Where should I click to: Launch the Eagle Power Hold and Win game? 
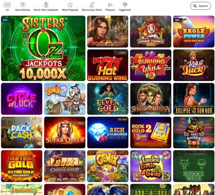pos(194,32)
